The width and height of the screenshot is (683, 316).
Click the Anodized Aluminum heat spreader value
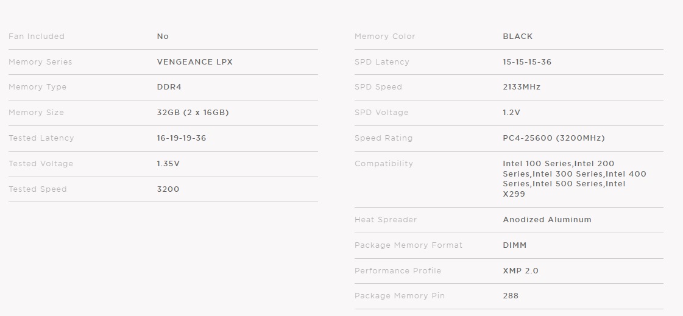point(547,220)
